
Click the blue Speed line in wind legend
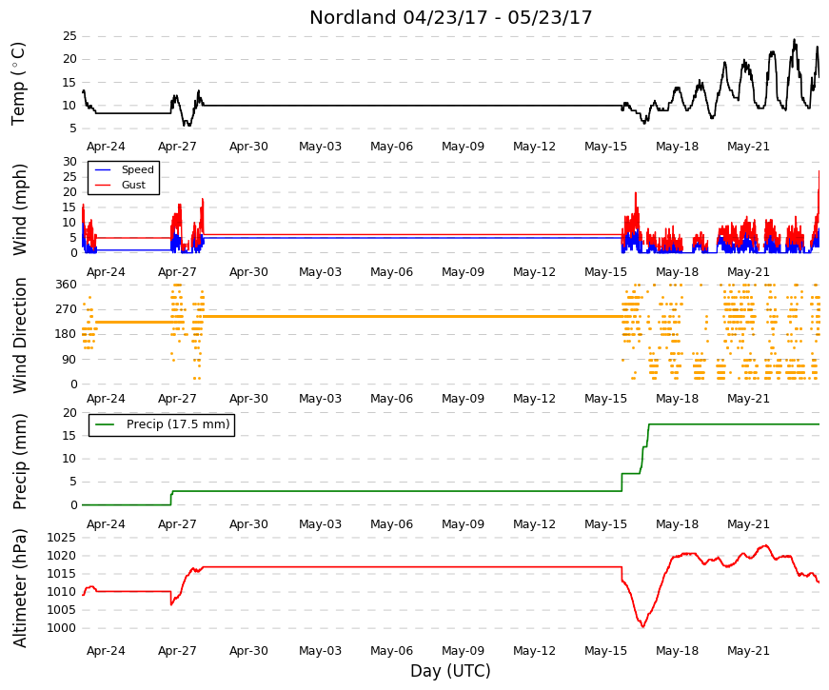point(103,169)
